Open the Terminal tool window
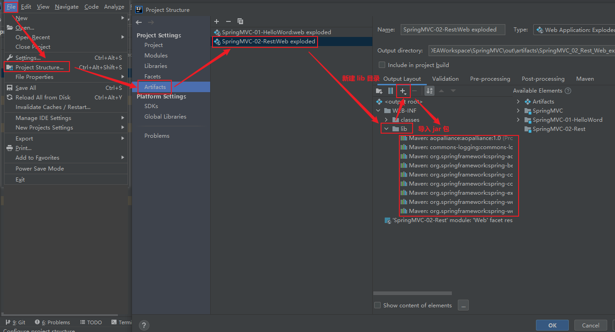 point(122,322)
